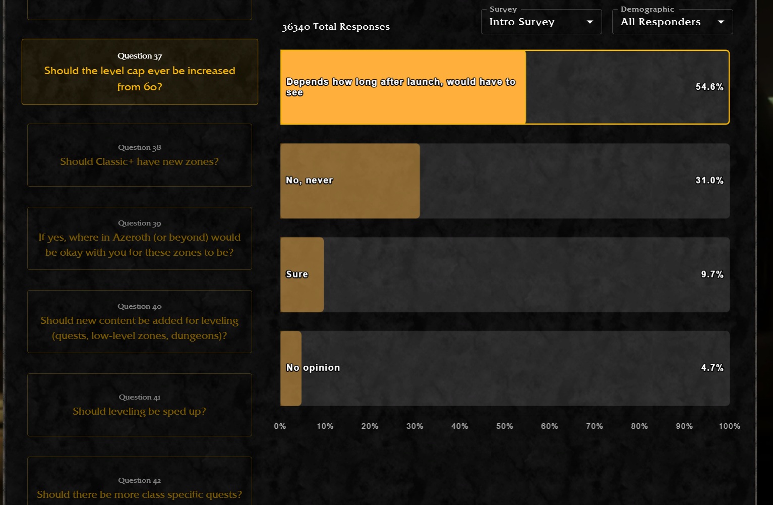The width and height of the screenshot is (773, 505).
Task: Click the 31.0% value label
Action: point(709,181)
